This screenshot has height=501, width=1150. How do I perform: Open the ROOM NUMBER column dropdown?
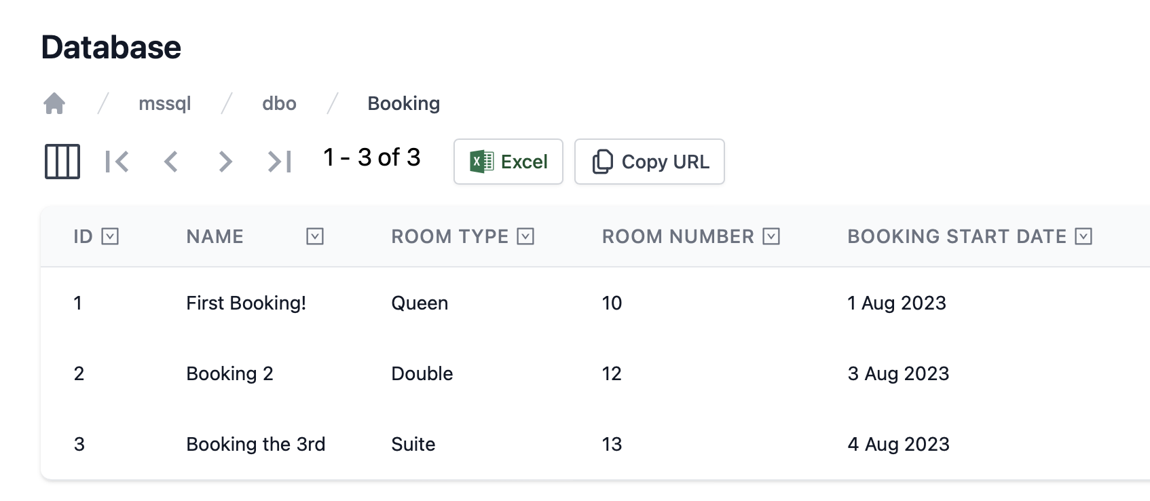[771, 236]
